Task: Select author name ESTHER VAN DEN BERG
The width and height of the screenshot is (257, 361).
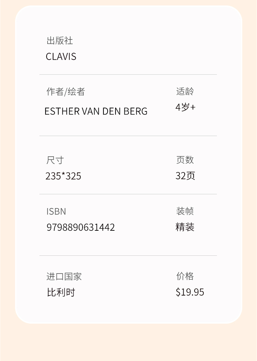Action: [96, 111]
